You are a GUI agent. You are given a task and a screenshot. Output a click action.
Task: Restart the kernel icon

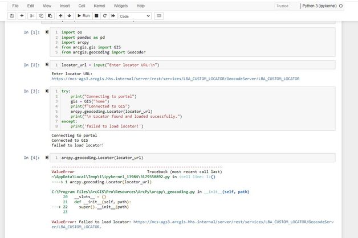[x=105, y=15]
